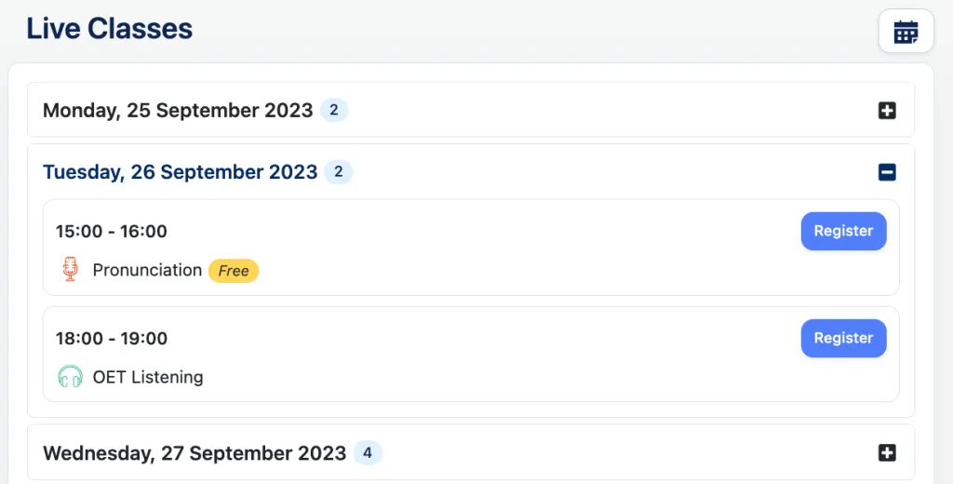The width and height of the screenshot is (953, 484).
Task: Collapse Tuesday 26 September with minus icon
Action: click(x=887, y=172)
